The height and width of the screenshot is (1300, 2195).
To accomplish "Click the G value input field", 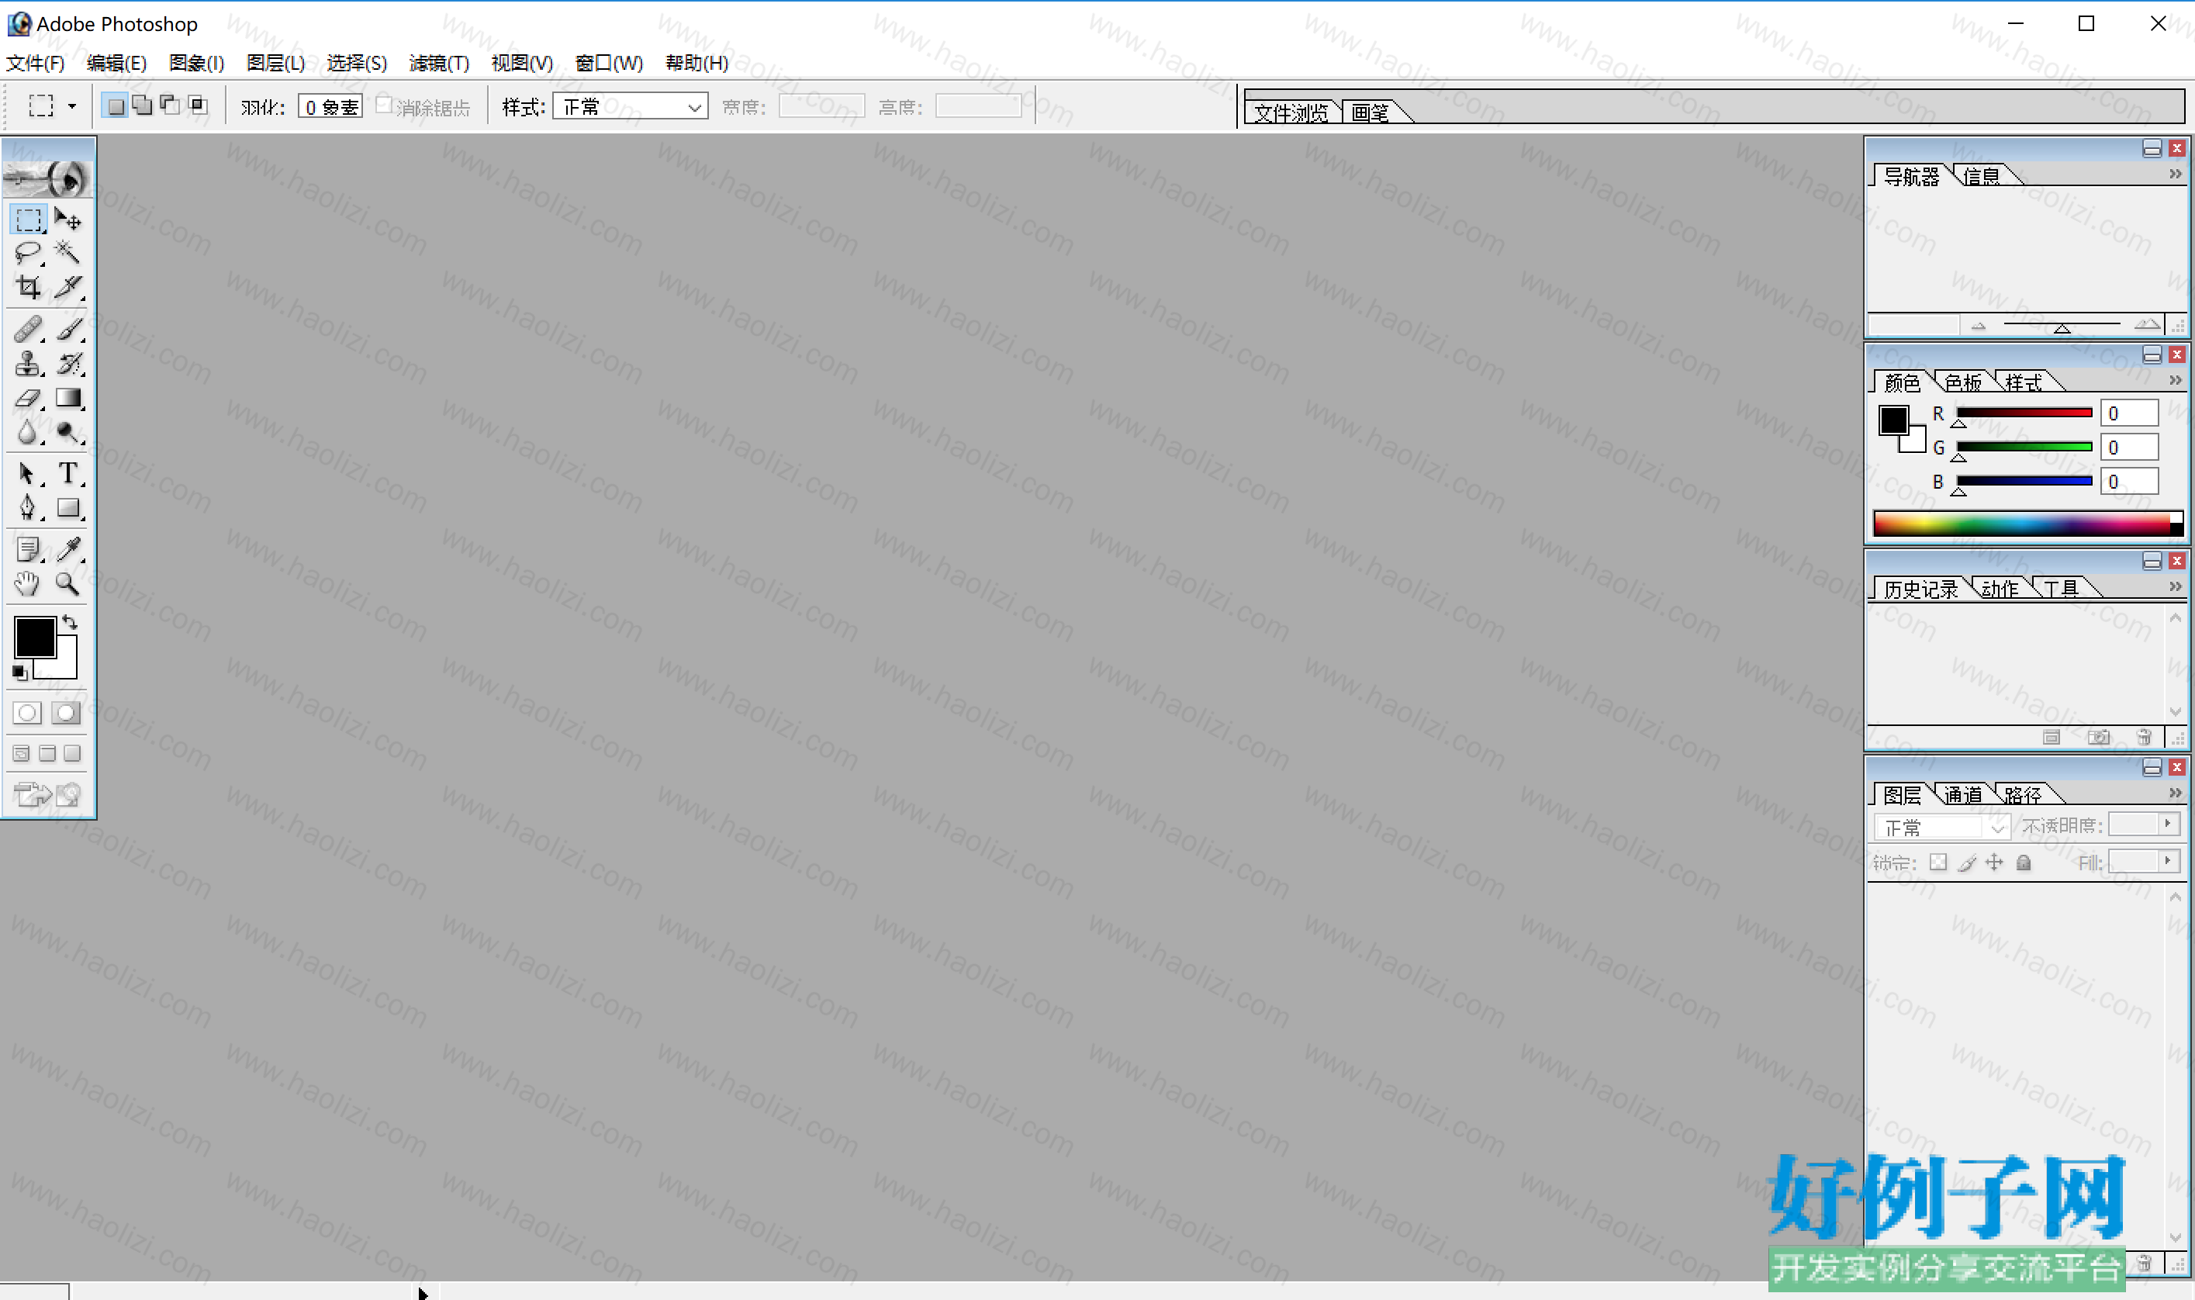I will 2129,448.
